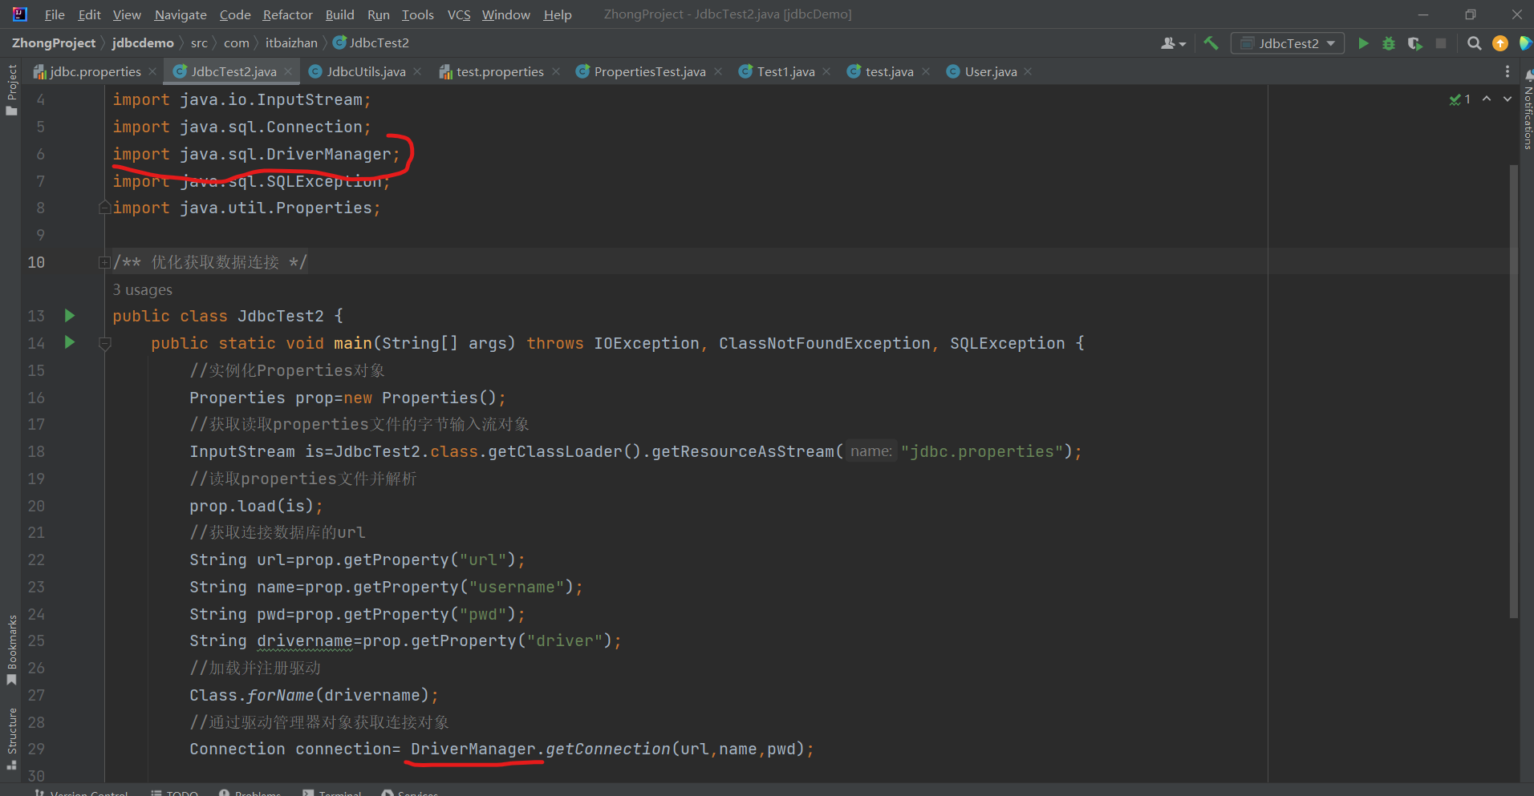Screen dimensions: 1534x796
Task: Open the Navigate menu
Action: click(181, 14)
